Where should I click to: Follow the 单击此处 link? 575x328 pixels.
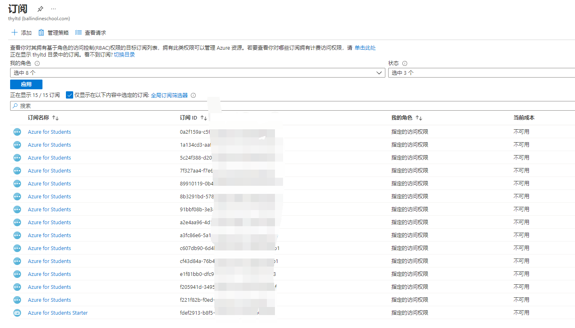coord(365,48)
